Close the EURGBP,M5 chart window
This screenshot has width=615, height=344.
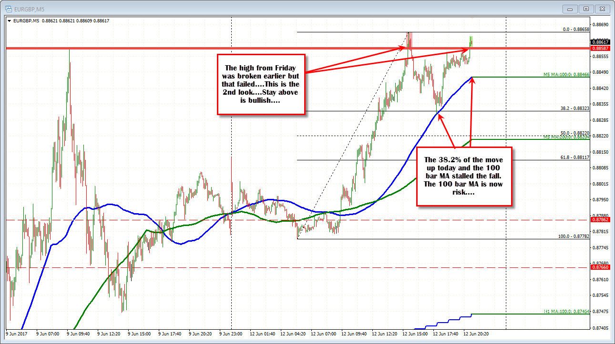602,9
